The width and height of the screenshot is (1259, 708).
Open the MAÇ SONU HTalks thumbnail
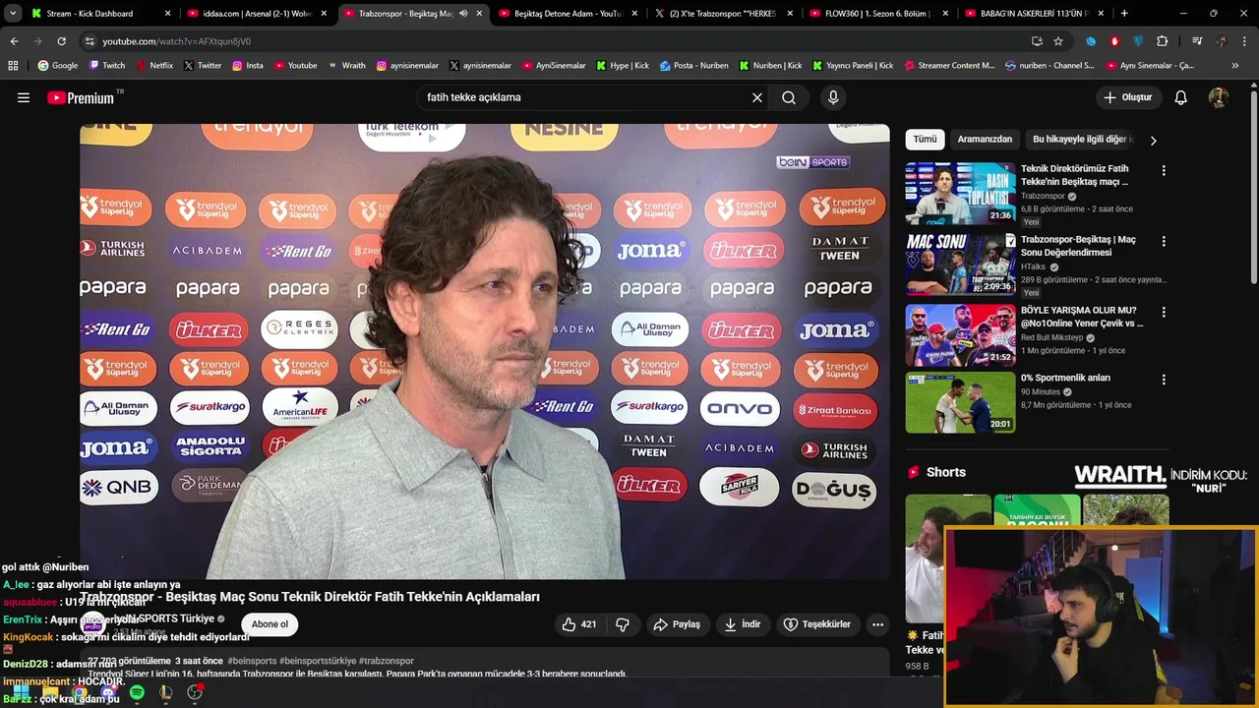[x=960, y=265]
